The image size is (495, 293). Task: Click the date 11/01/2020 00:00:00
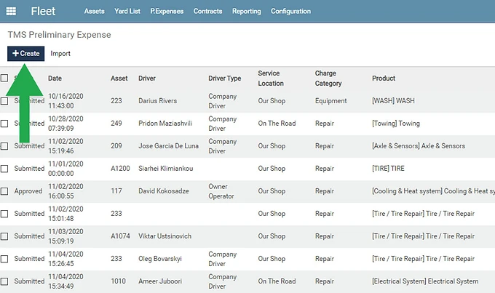(x=66, y=169)
